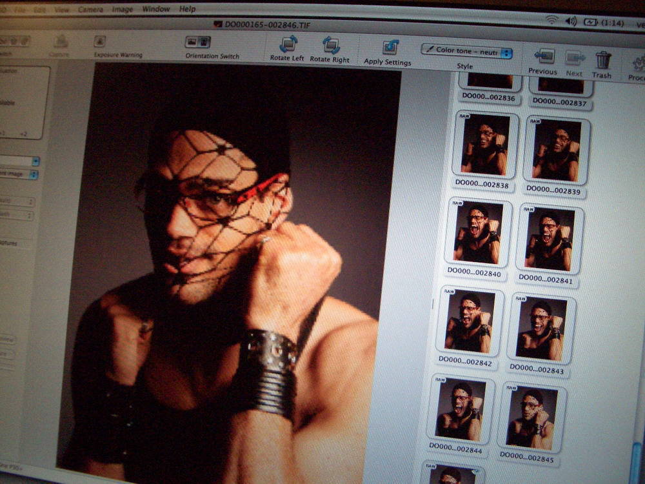Move current image to Trash
645x484 pixels.
[x=602, y=61]
